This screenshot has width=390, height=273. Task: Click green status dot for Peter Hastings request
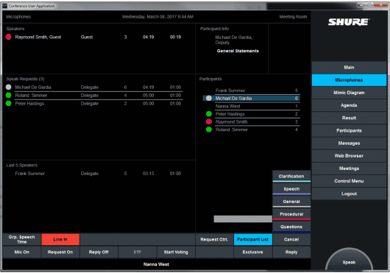coord(8,104)
